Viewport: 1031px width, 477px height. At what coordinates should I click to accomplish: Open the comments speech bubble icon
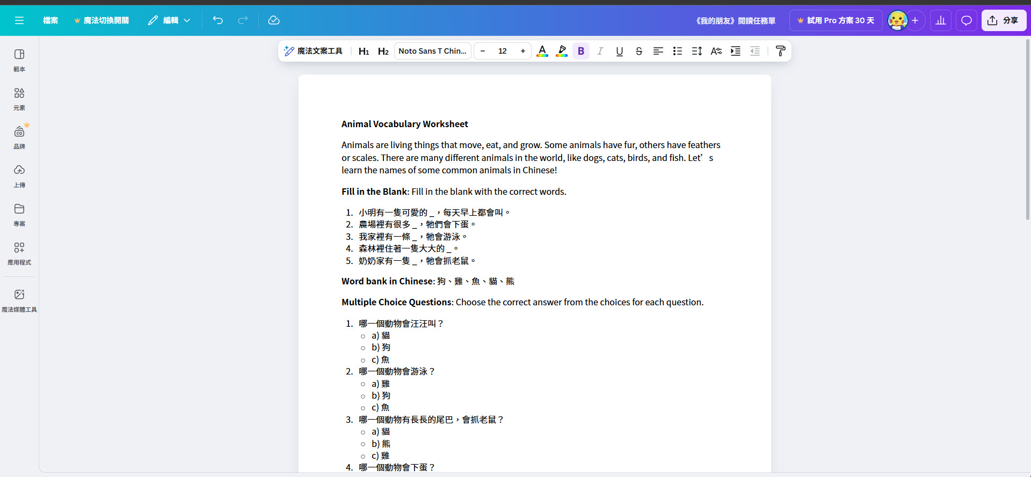967,20
